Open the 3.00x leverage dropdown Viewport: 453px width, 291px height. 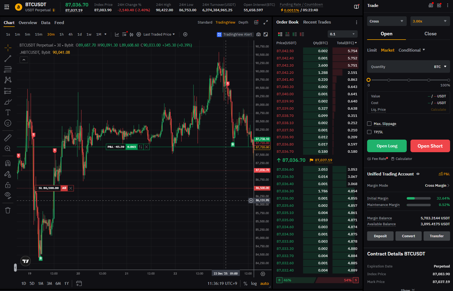[430, 21]
